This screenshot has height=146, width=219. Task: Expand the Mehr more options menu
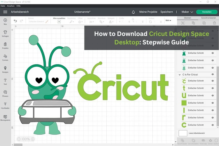168,20
